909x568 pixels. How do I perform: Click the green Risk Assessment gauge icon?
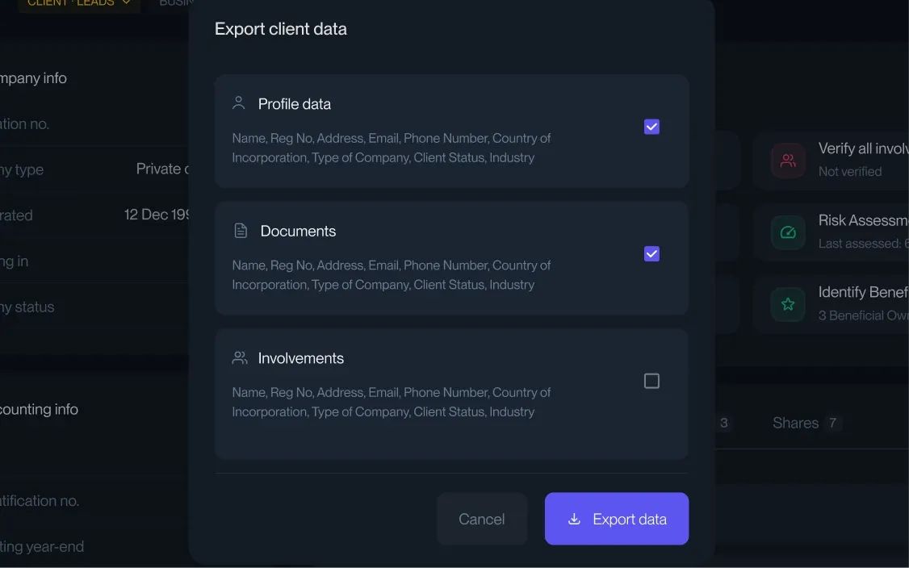[787, 233]
